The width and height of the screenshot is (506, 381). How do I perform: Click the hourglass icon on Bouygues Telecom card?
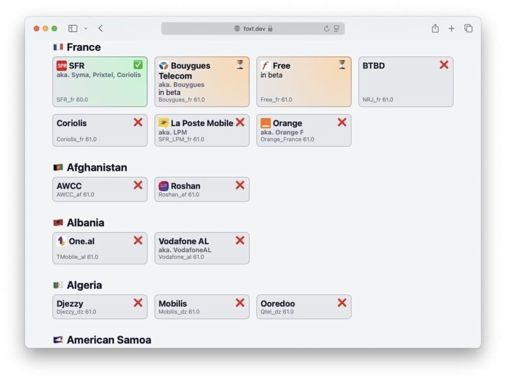tap(240, 64)
